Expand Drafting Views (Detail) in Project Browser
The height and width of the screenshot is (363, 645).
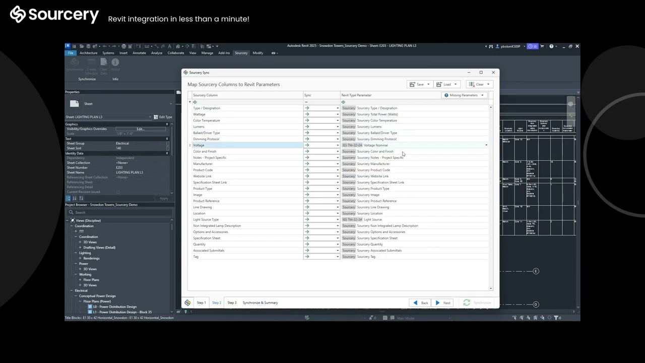80,248
